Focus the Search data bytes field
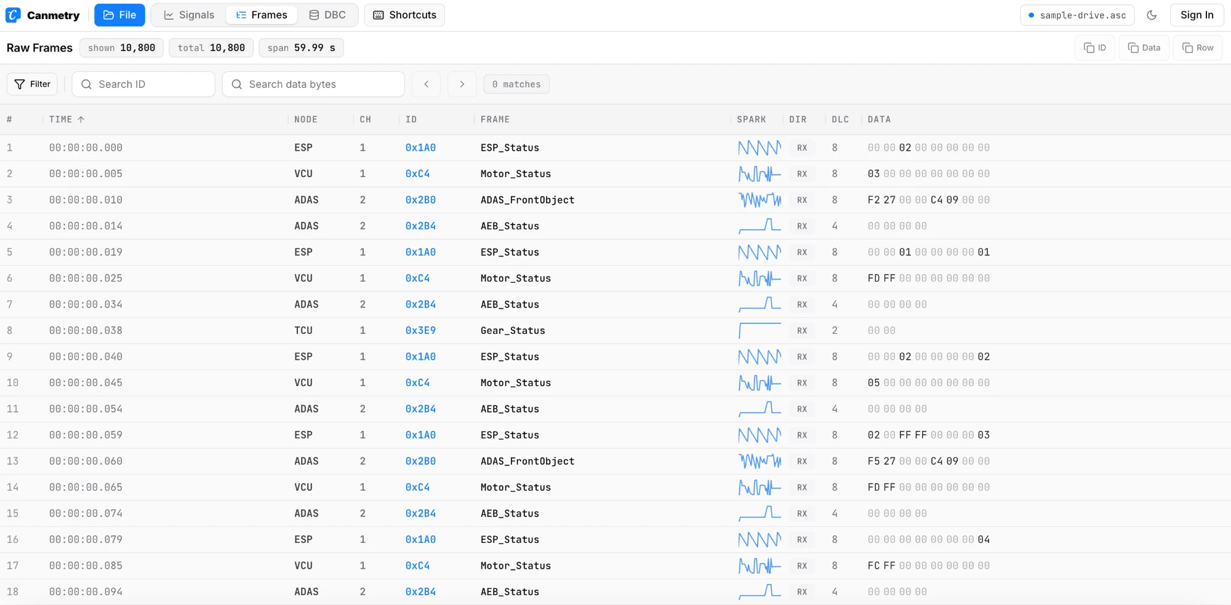The height and width of the screenshot is (605, 1231). 313,84
